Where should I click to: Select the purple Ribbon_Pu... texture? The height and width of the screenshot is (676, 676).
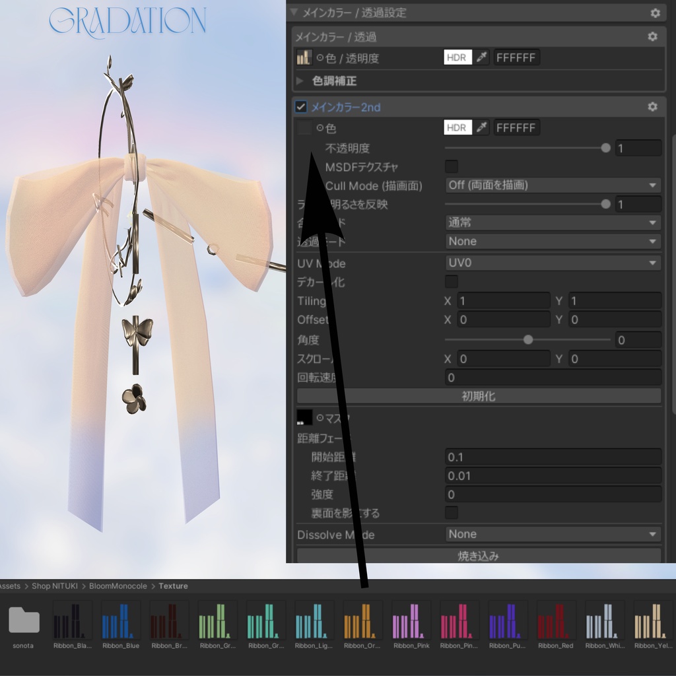508,625
